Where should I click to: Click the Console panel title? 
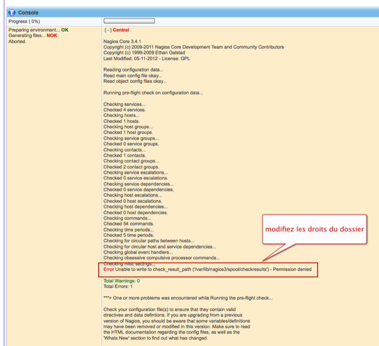(x=28, y=12)
